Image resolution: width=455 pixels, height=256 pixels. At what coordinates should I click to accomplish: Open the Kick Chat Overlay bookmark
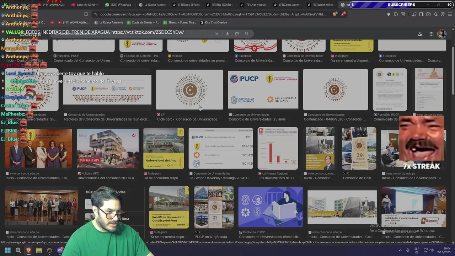click(214, 22)
